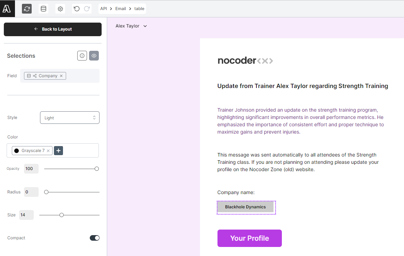Remove the Grayscale 7 color chip
Image resolution: width=404 pixels, height=256 pixels.
[x=48, y=151]
